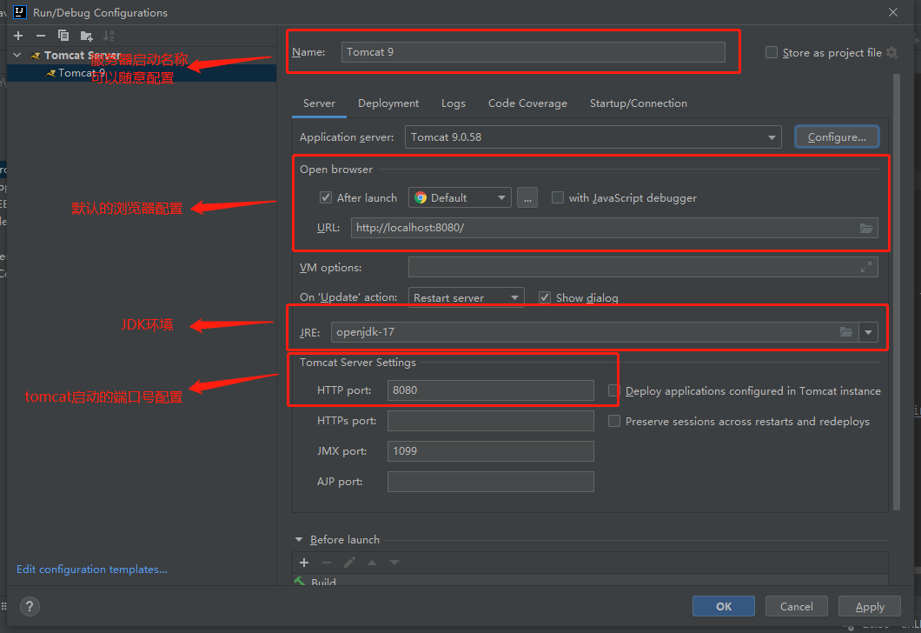921x633 pixels.
Task: Switch to the Startup/Connection tab
Action: click(x=638, y=103)
